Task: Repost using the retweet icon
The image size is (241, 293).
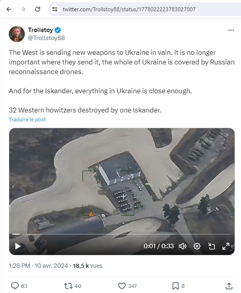Action: (68, 286)
